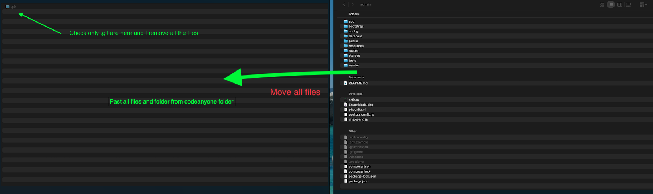Image resolution: width=653 pixels, height=194 pixels.
Task: Select the vendor folder icon
Action: coord(346,65)
